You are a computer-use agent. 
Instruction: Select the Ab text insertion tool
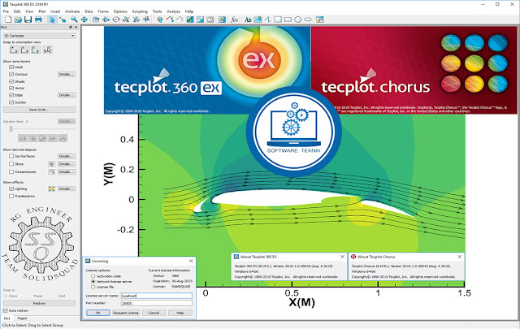point(248,19)
